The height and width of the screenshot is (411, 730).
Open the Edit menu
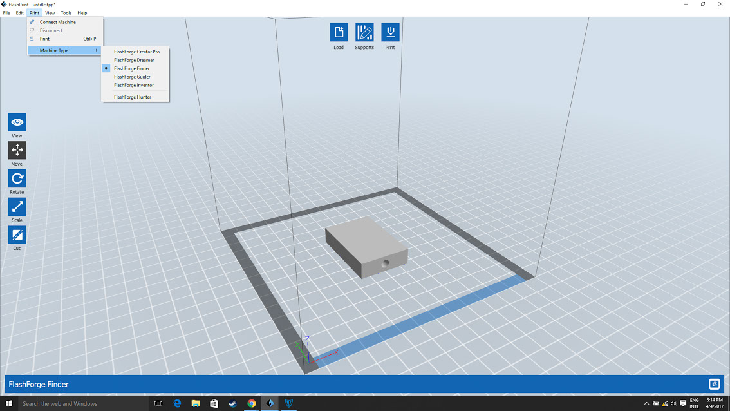(19, 13)
